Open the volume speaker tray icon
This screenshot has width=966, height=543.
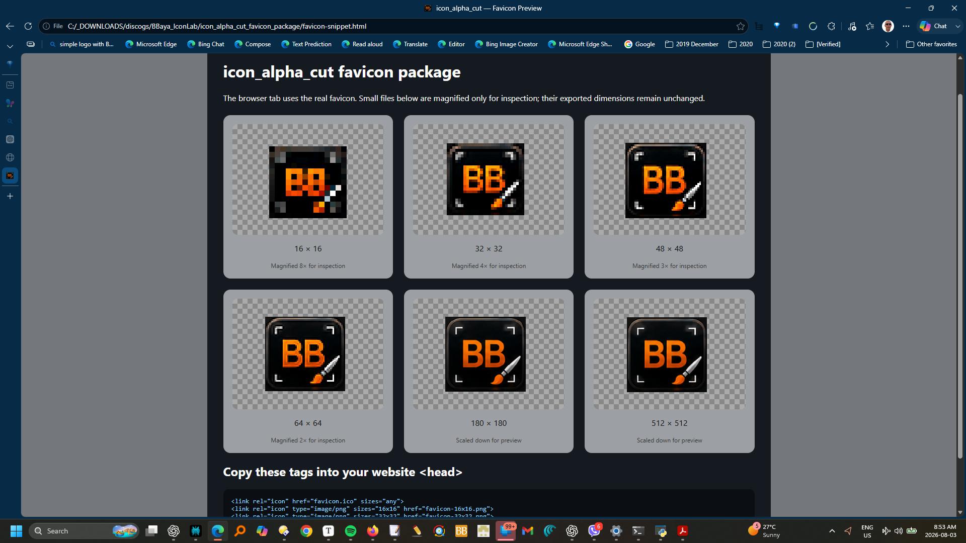(x=899, y=531)
